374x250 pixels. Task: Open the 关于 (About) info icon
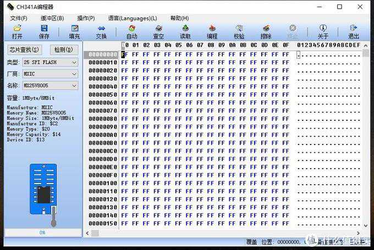click(323, 31)
